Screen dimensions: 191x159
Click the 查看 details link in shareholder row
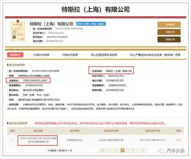pos(178,140)
